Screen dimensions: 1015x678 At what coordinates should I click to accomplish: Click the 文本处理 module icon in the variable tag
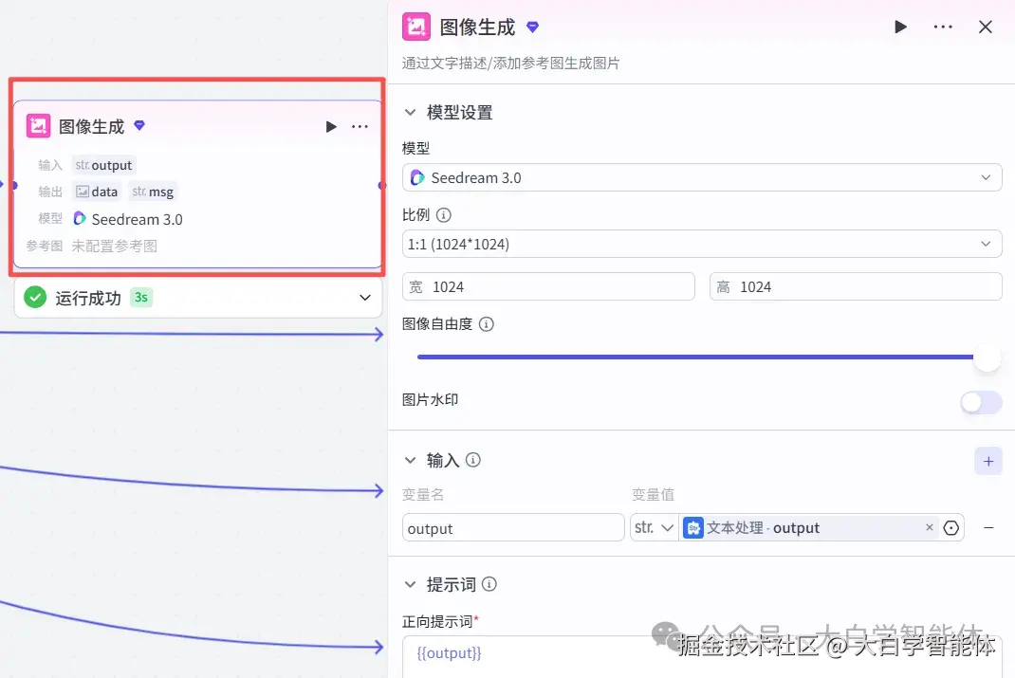tap(692, 527)
